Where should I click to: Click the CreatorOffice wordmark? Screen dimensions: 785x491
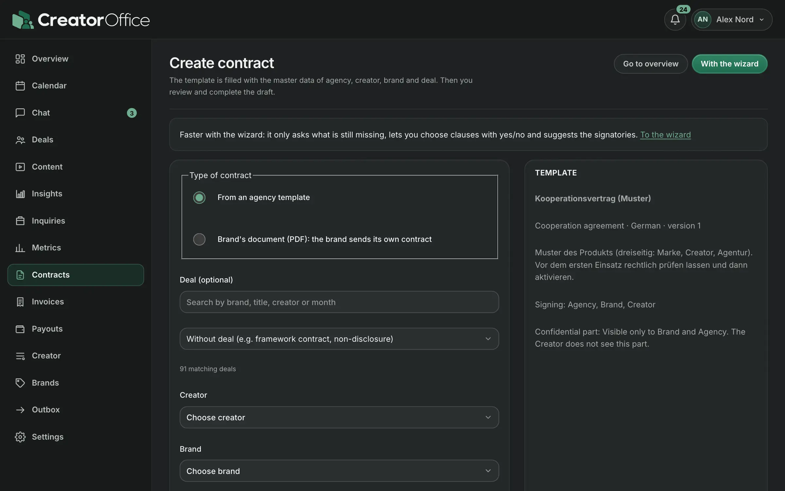pyautogui.click(x=94, y=20)
